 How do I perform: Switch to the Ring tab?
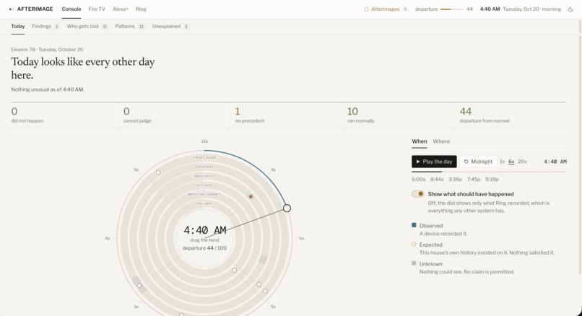point(141,9)
